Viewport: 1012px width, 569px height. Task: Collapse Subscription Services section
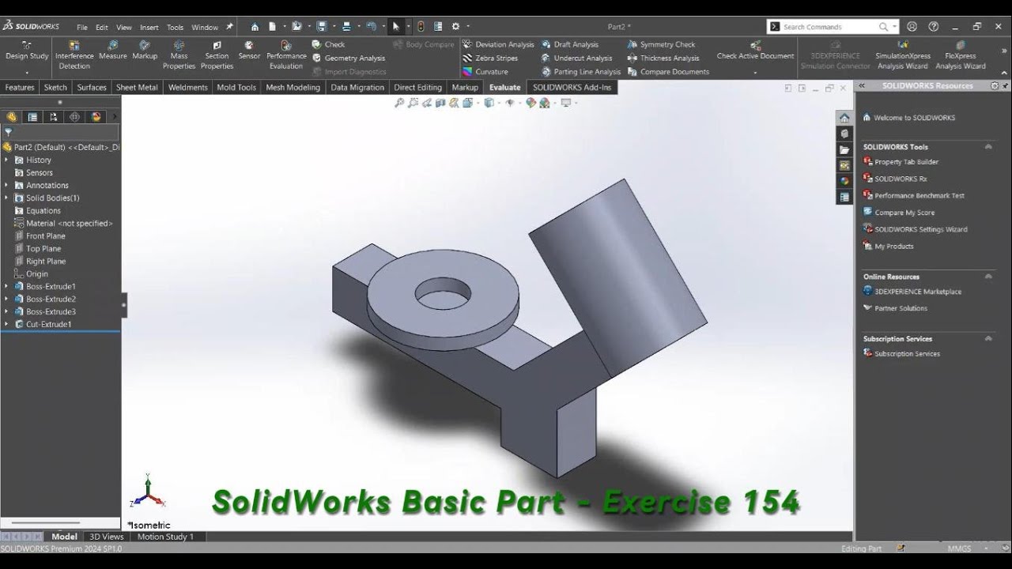988,338
